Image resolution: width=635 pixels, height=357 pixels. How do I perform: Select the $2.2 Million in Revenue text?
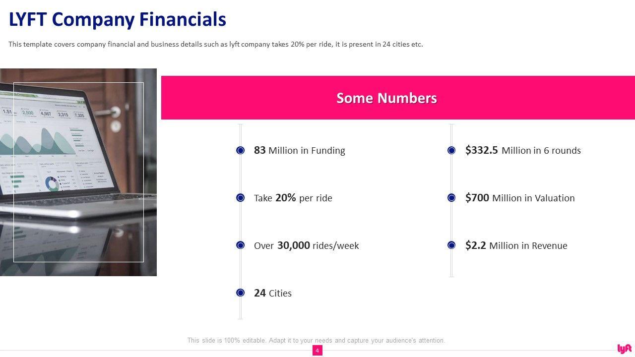point(516,245)
